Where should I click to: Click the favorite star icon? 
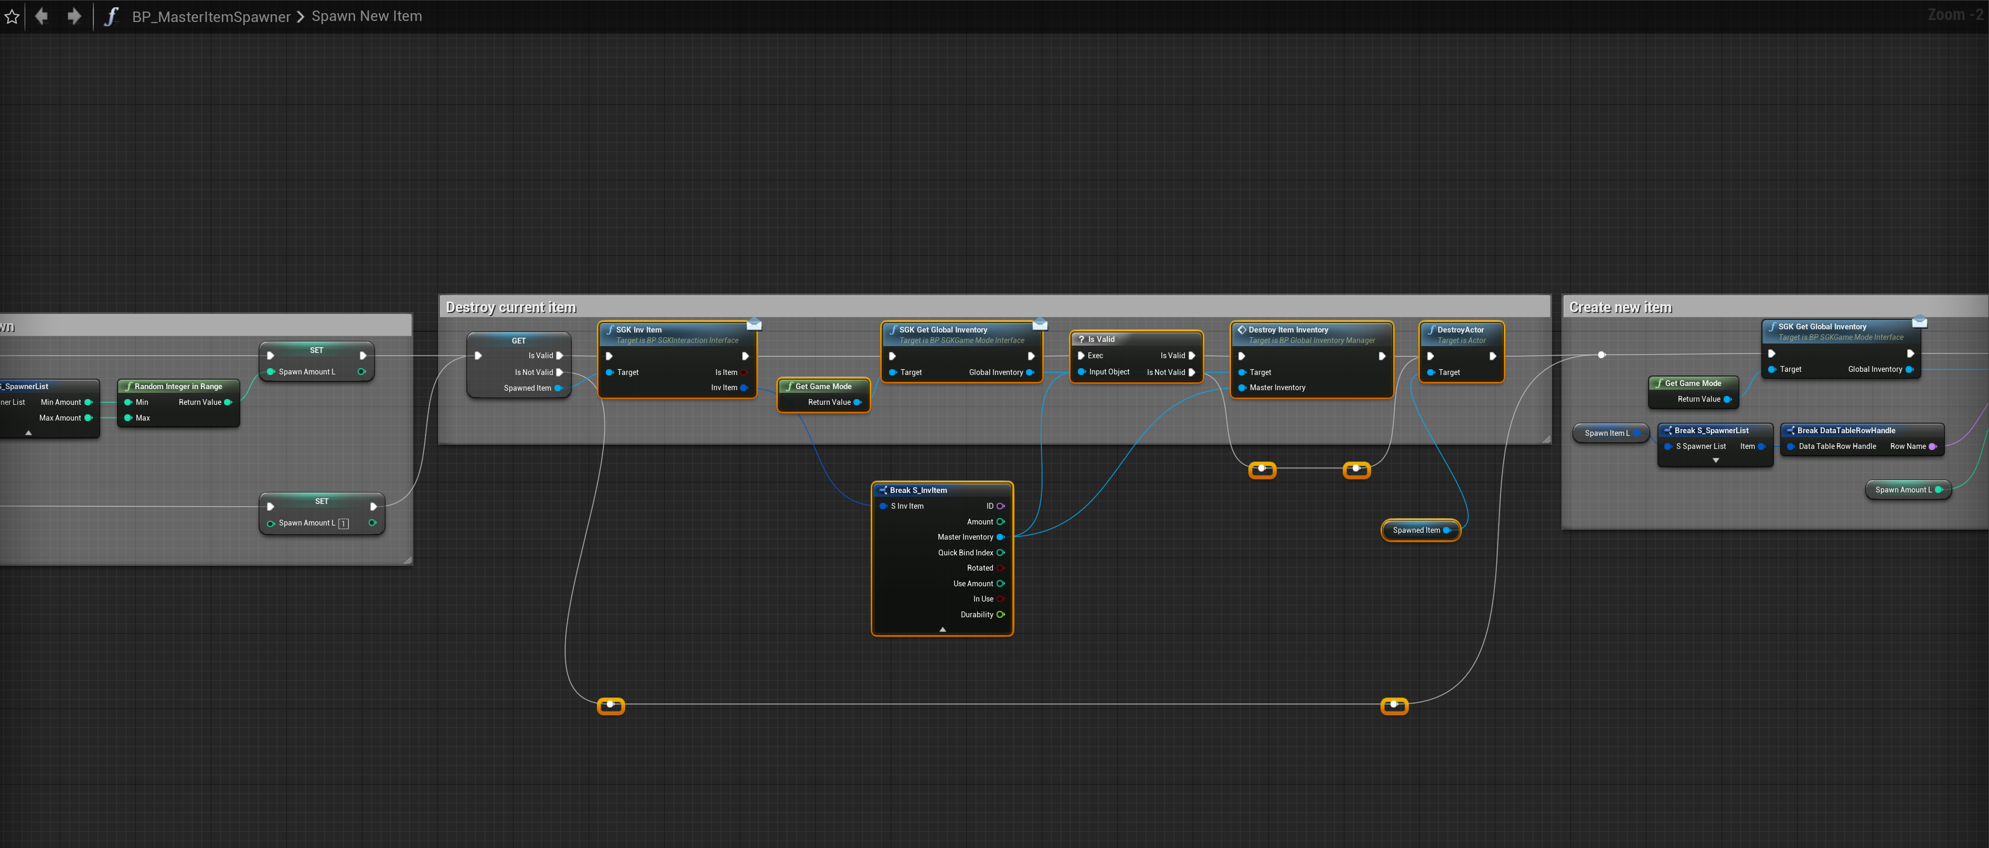coord(12,16)
